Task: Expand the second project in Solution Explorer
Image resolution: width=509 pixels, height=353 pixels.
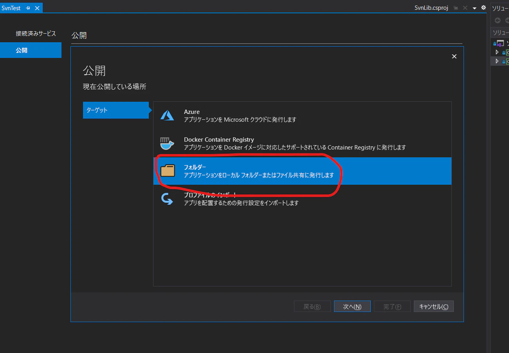Action: click(x=497, y=61)
